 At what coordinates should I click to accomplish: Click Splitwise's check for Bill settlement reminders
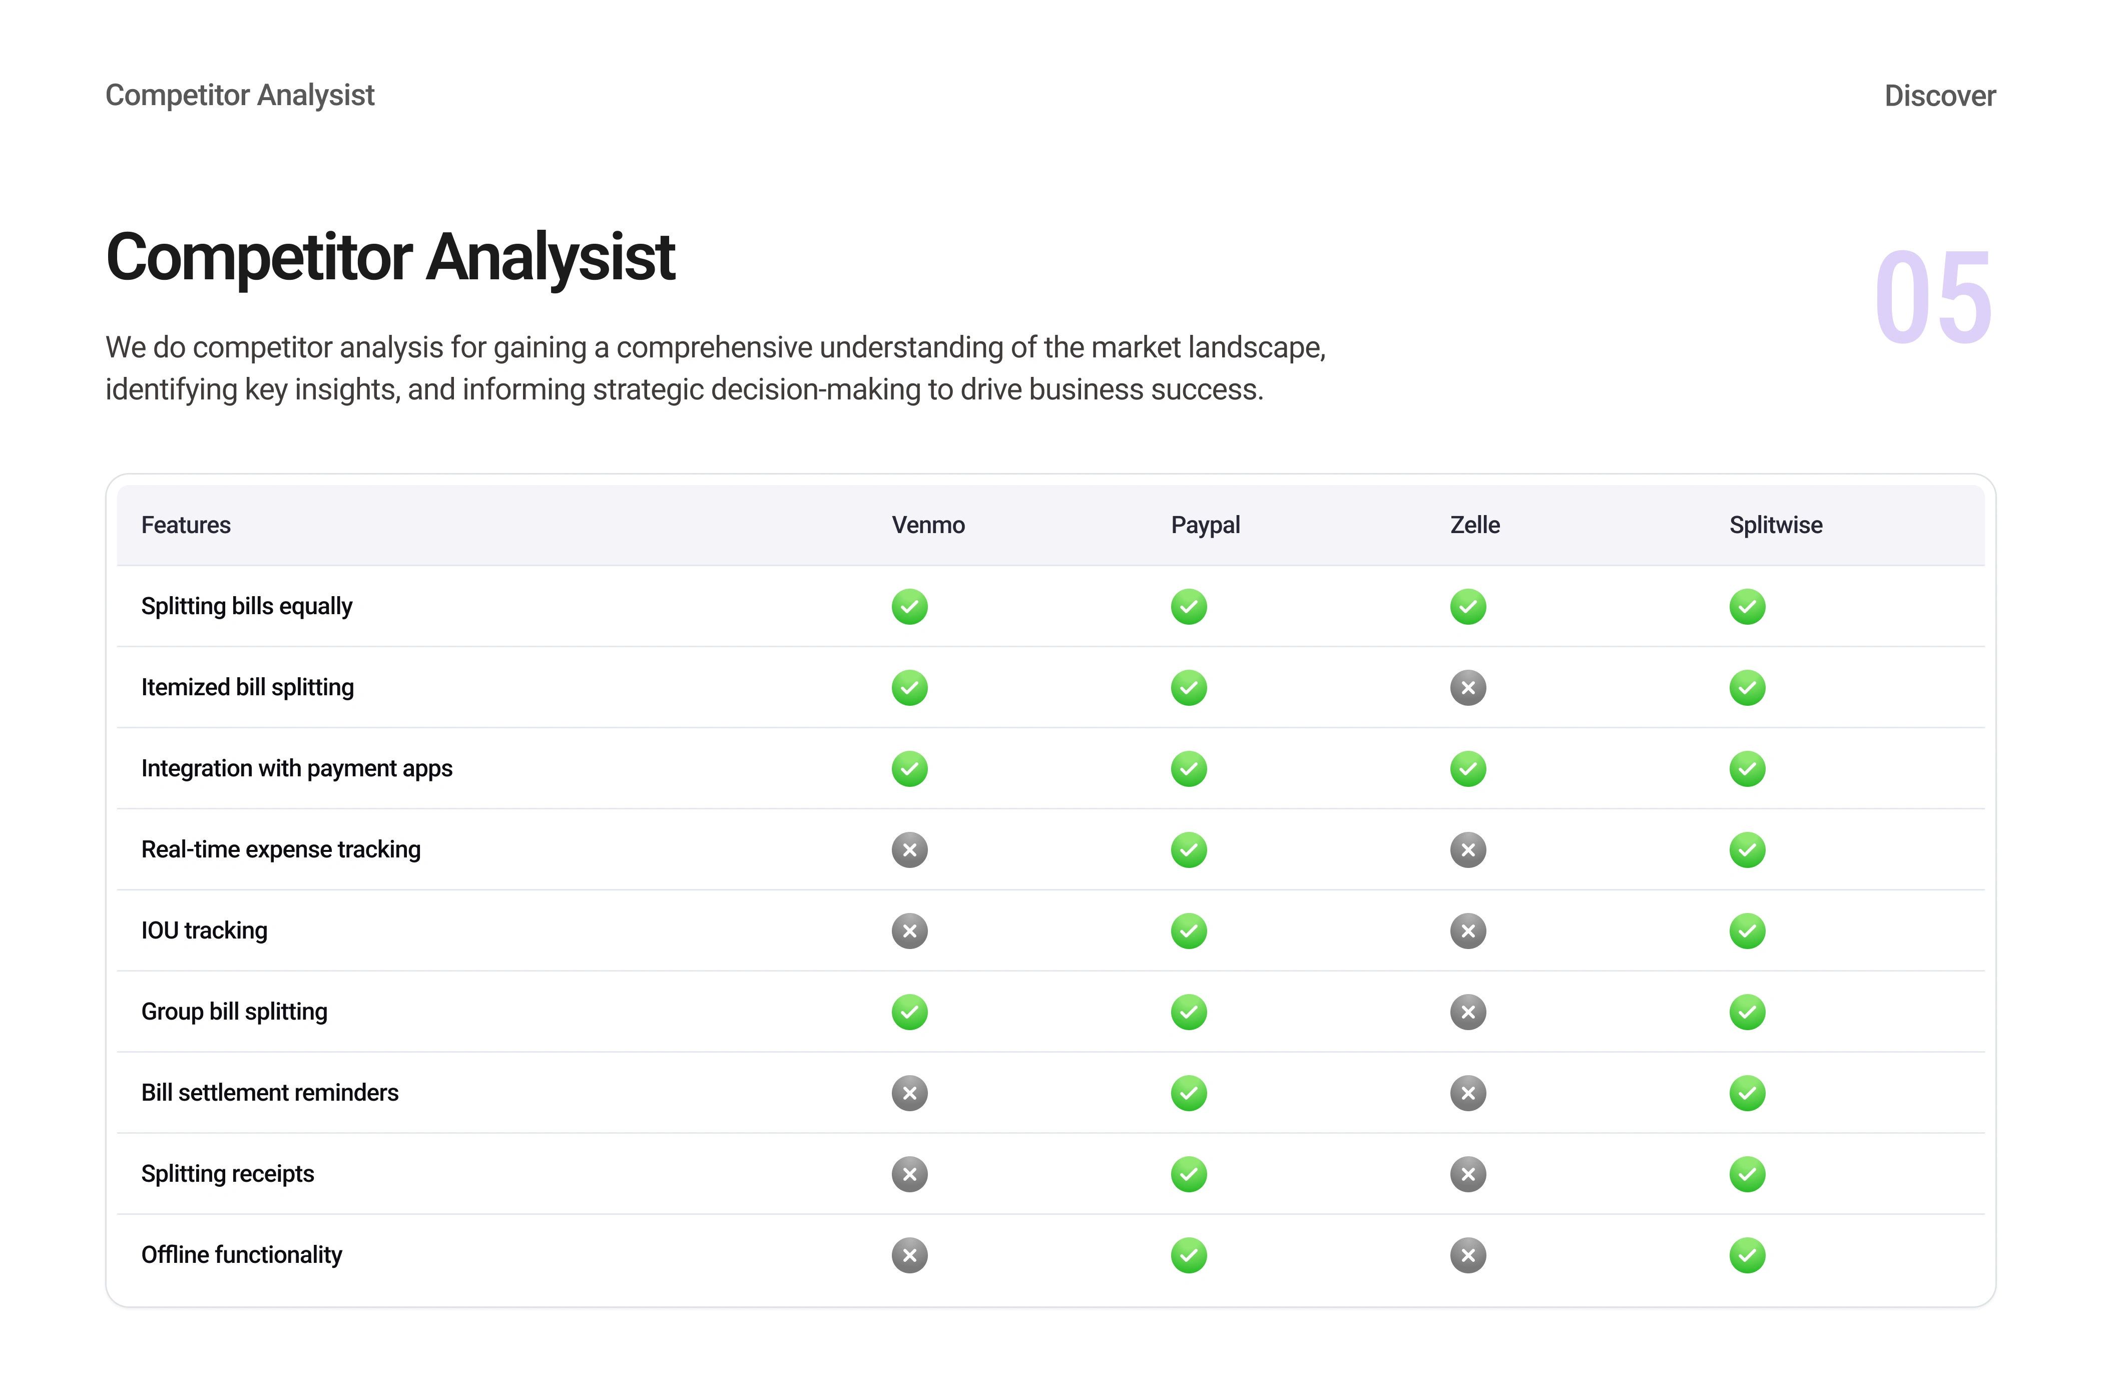pyautogui.click(x=1747, y=1093)
